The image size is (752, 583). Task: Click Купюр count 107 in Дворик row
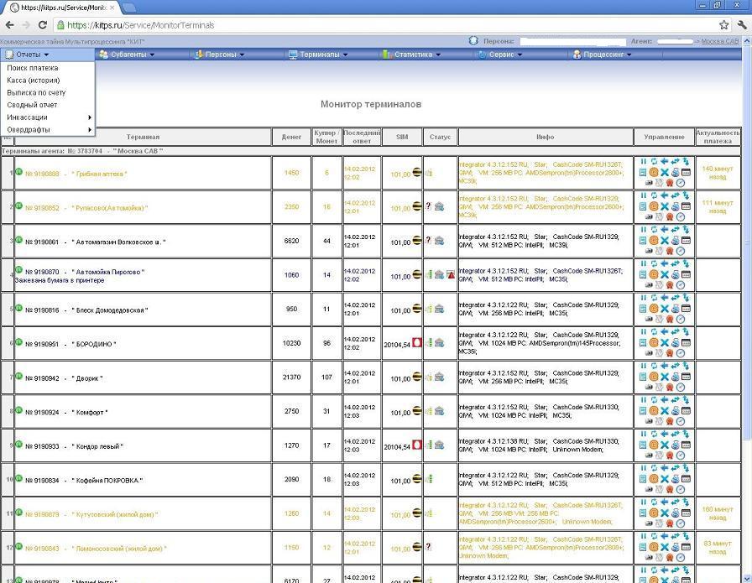(326, 377)
